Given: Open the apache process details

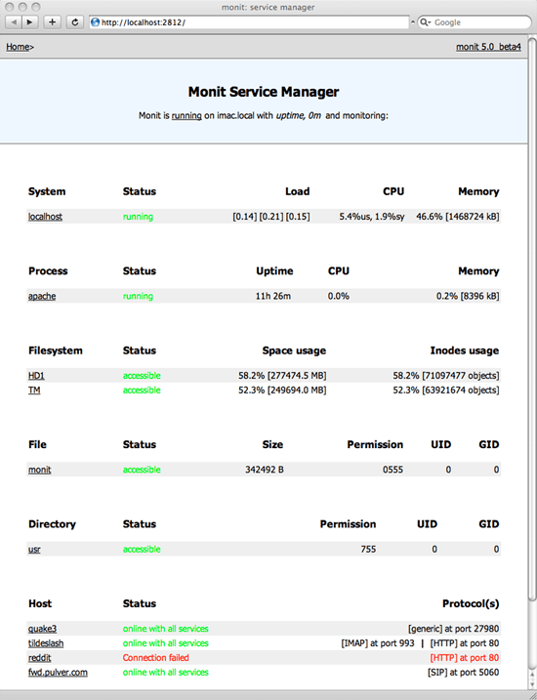Looking at the screenshot, I should tap(42, 296).
